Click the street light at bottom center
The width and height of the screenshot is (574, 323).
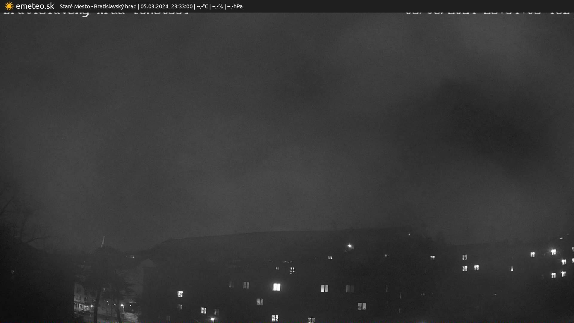coord(212,319)
